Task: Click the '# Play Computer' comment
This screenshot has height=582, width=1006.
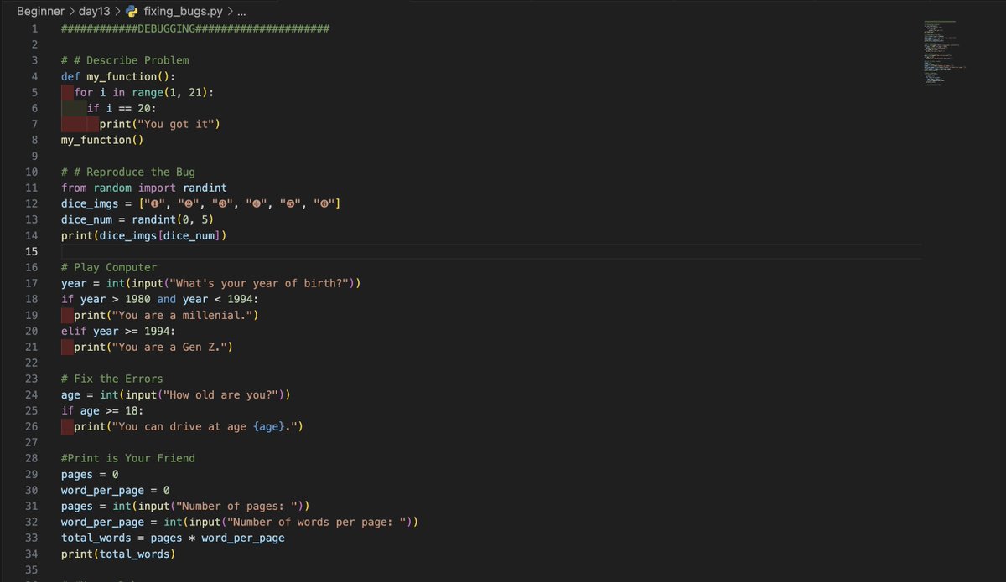Action: 109,267
